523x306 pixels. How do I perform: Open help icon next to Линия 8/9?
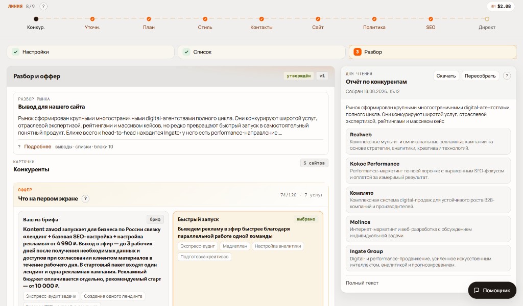pos(43,6)
